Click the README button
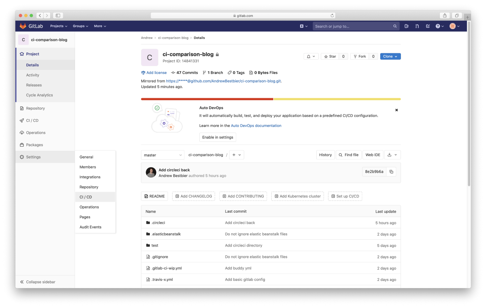The width and height of the screenshot is (486, 308). [x=154, y=196]
